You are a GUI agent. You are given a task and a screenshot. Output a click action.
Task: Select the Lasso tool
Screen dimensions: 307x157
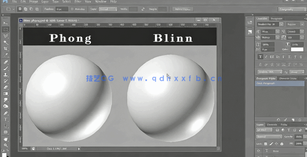6,36
